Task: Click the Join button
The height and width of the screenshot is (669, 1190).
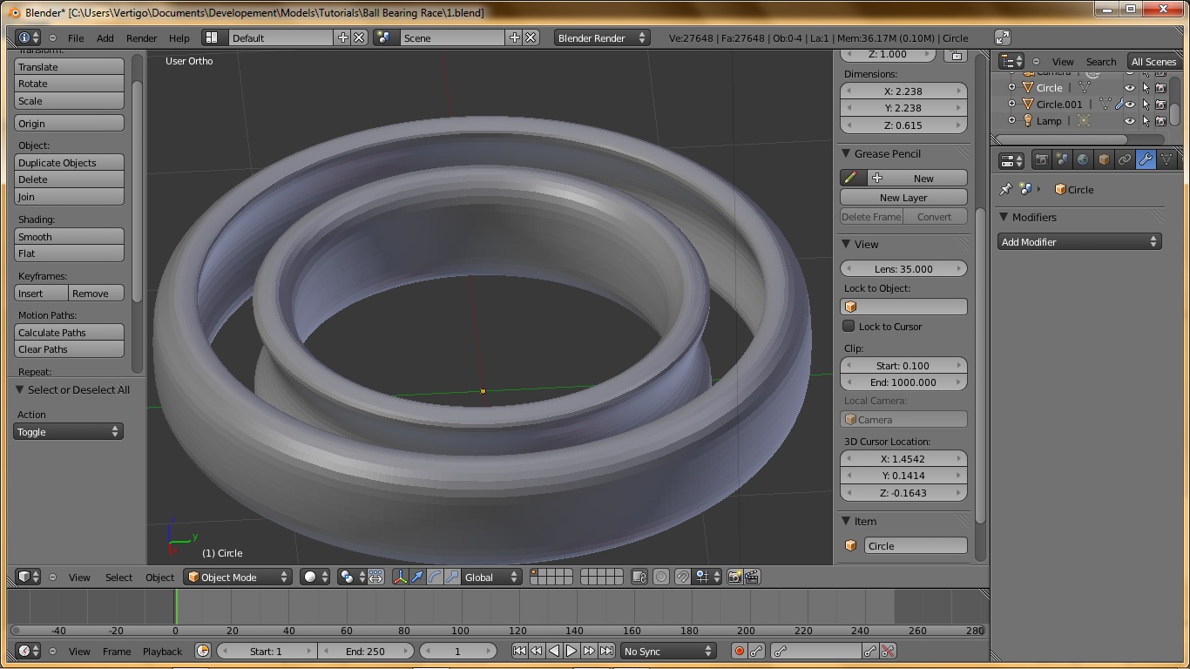Action: [x=69, y=196]
